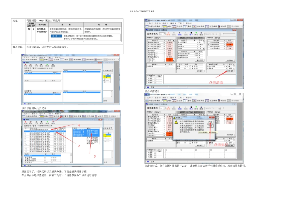This screenshot has width=284, height=201.
Task: Click 设定值变更 button behind alarm history window
Action: click(x=108, y=128)
